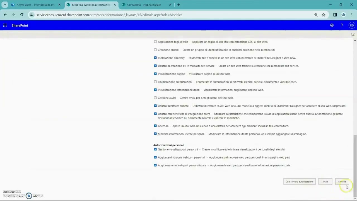Image resolution: width=357 pixels, height=201 pixels.
Task: Uncheck Modifica informazioni utente personali
Action: tap(155, 134)
